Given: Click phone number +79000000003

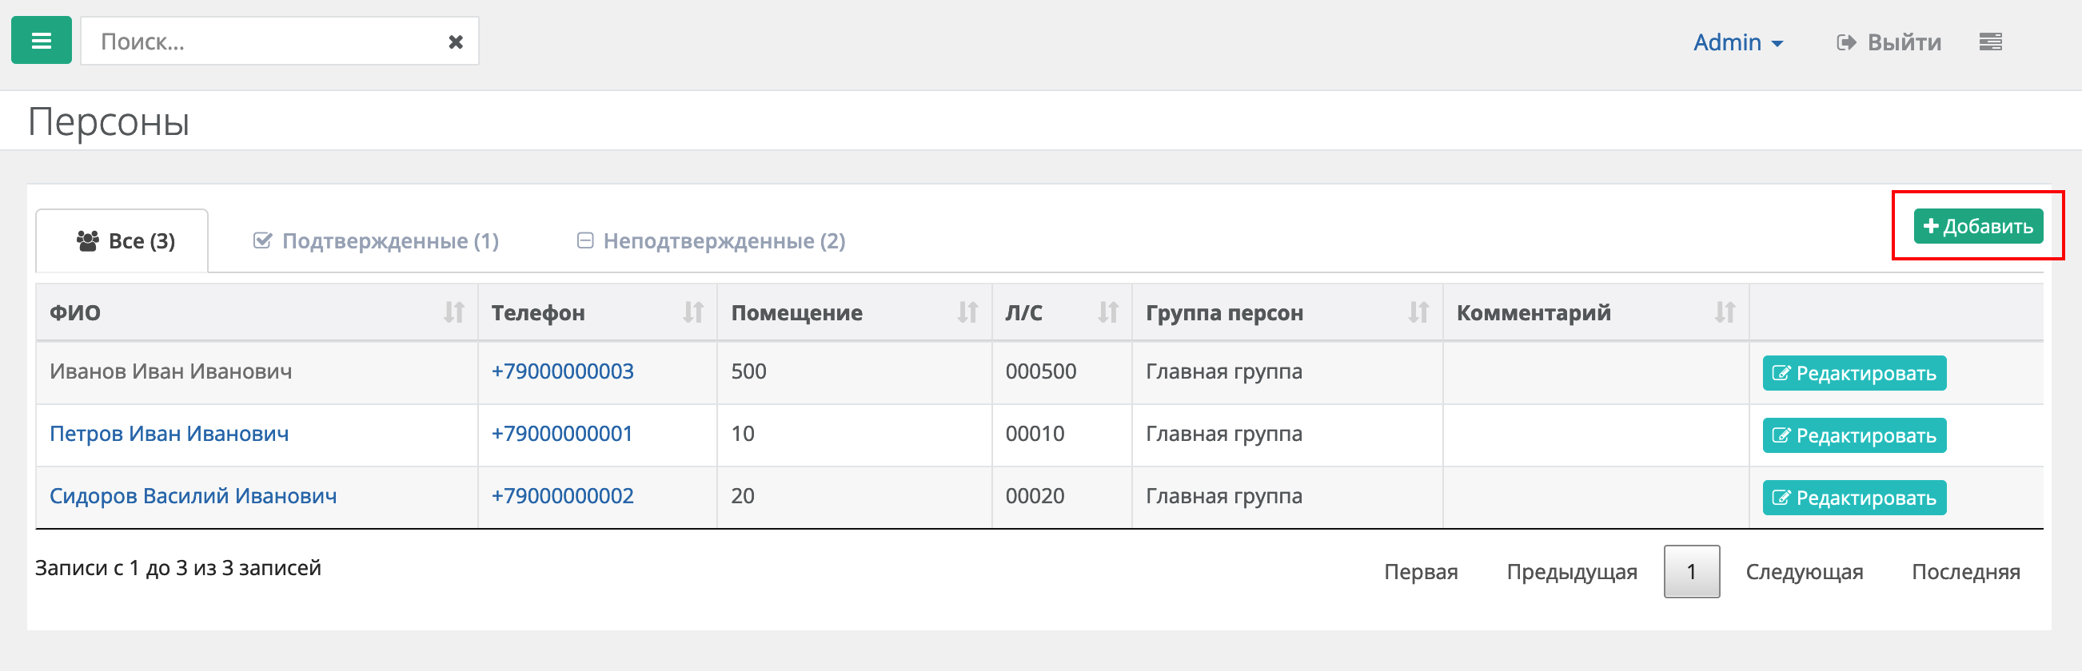Looking at the screenshot, I should tap(563, 371).
